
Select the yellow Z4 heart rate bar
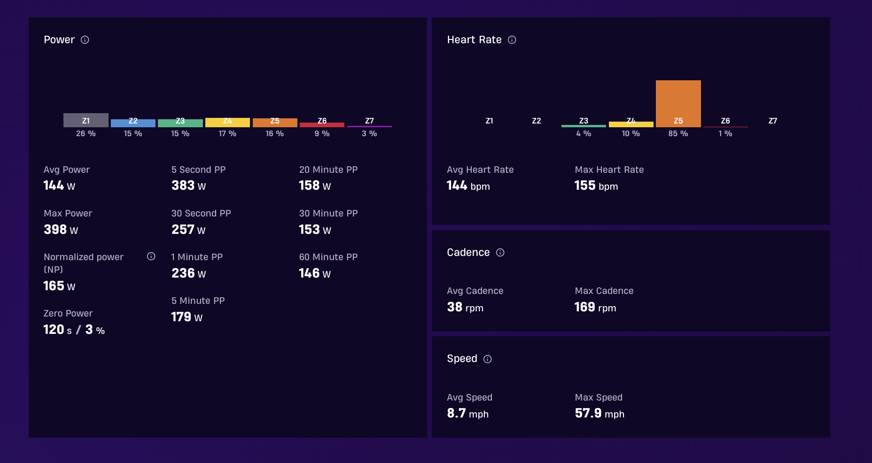coord(631,124)
